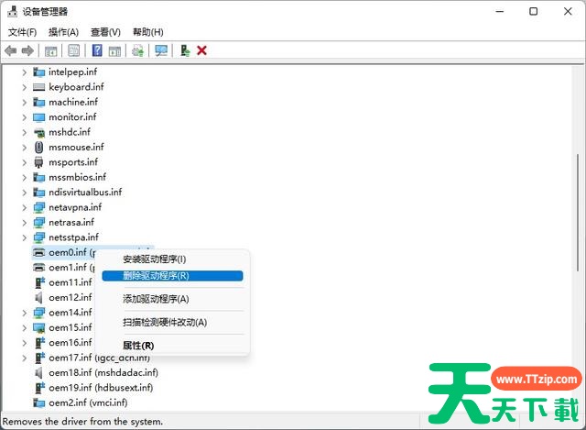Choose 添加驱动程序(A) from context menu
The image size is (586, 430).
tap(172, 299)
